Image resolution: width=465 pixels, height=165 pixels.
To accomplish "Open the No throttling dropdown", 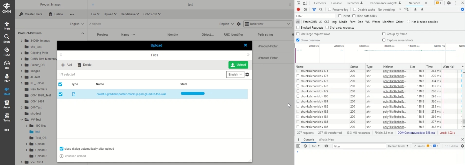I will 389,10.
